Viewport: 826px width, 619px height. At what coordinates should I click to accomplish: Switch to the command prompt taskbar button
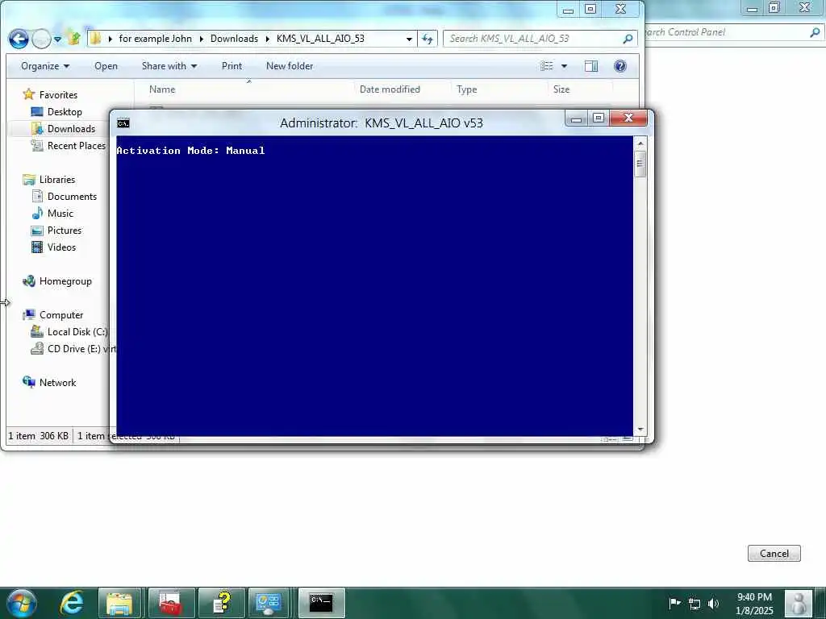(321, 603)
